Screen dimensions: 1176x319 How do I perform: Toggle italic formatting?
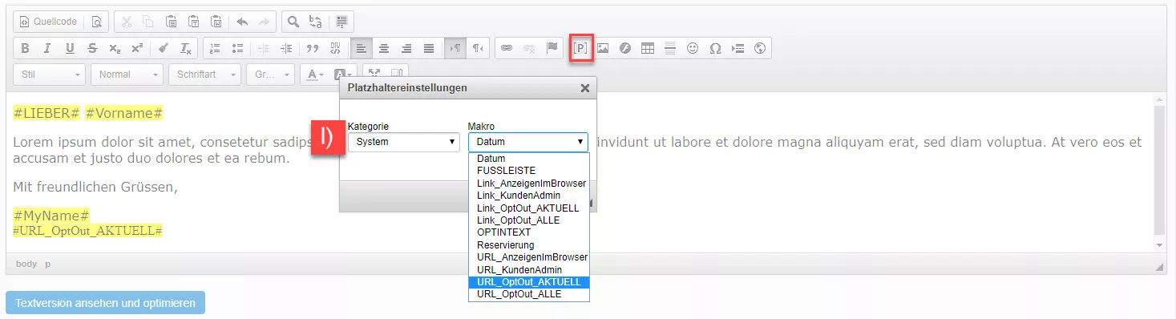47,48
